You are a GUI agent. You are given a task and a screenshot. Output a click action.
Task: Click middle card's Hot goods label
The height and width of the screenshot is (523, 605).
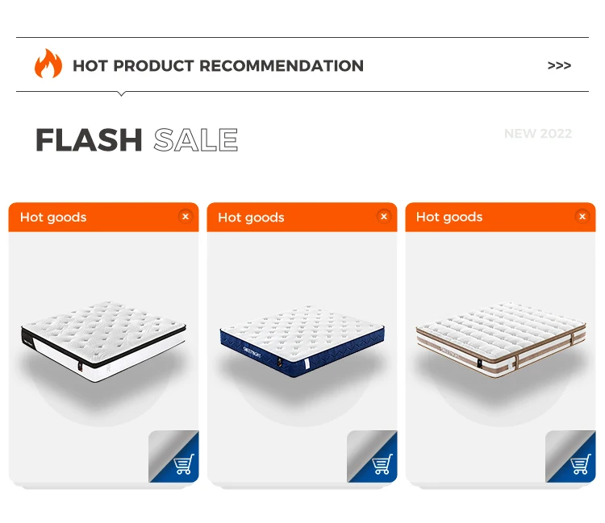[251, 218]
